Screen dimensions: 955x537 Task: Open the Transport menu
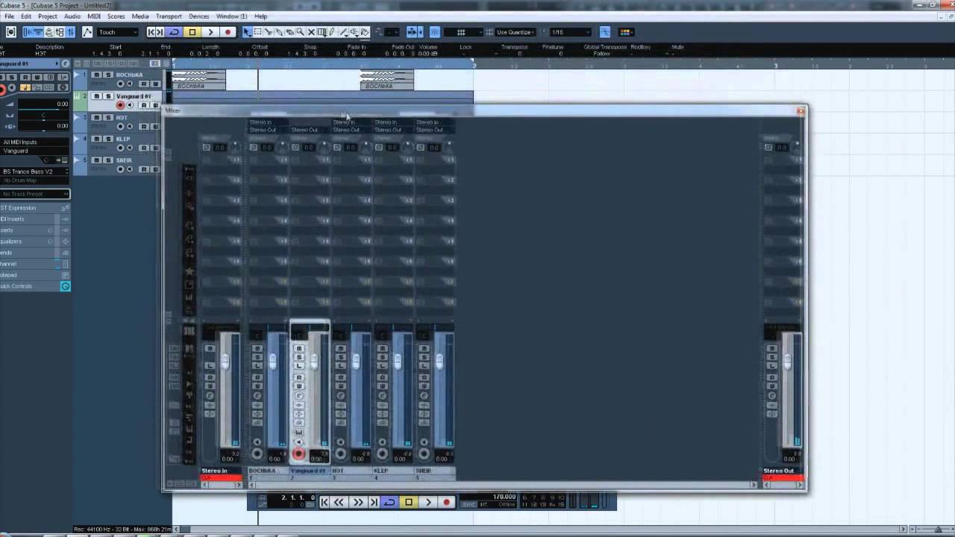169,16
